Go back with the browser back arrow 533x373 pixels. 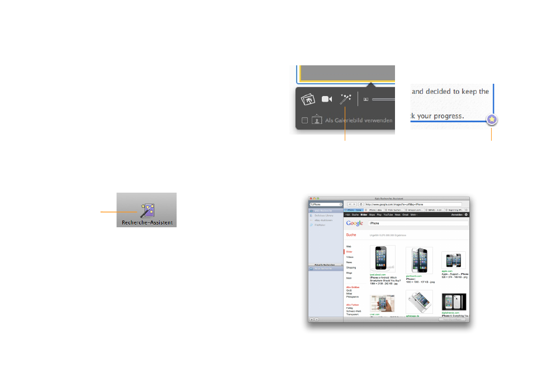click(x=349, y=204)
